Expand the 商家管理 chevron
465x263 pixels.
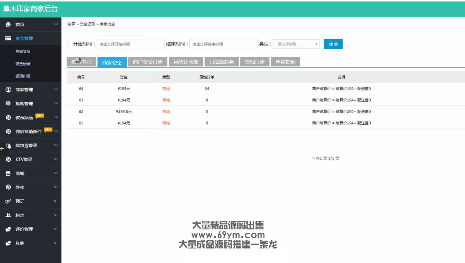(x=56, y=89)
